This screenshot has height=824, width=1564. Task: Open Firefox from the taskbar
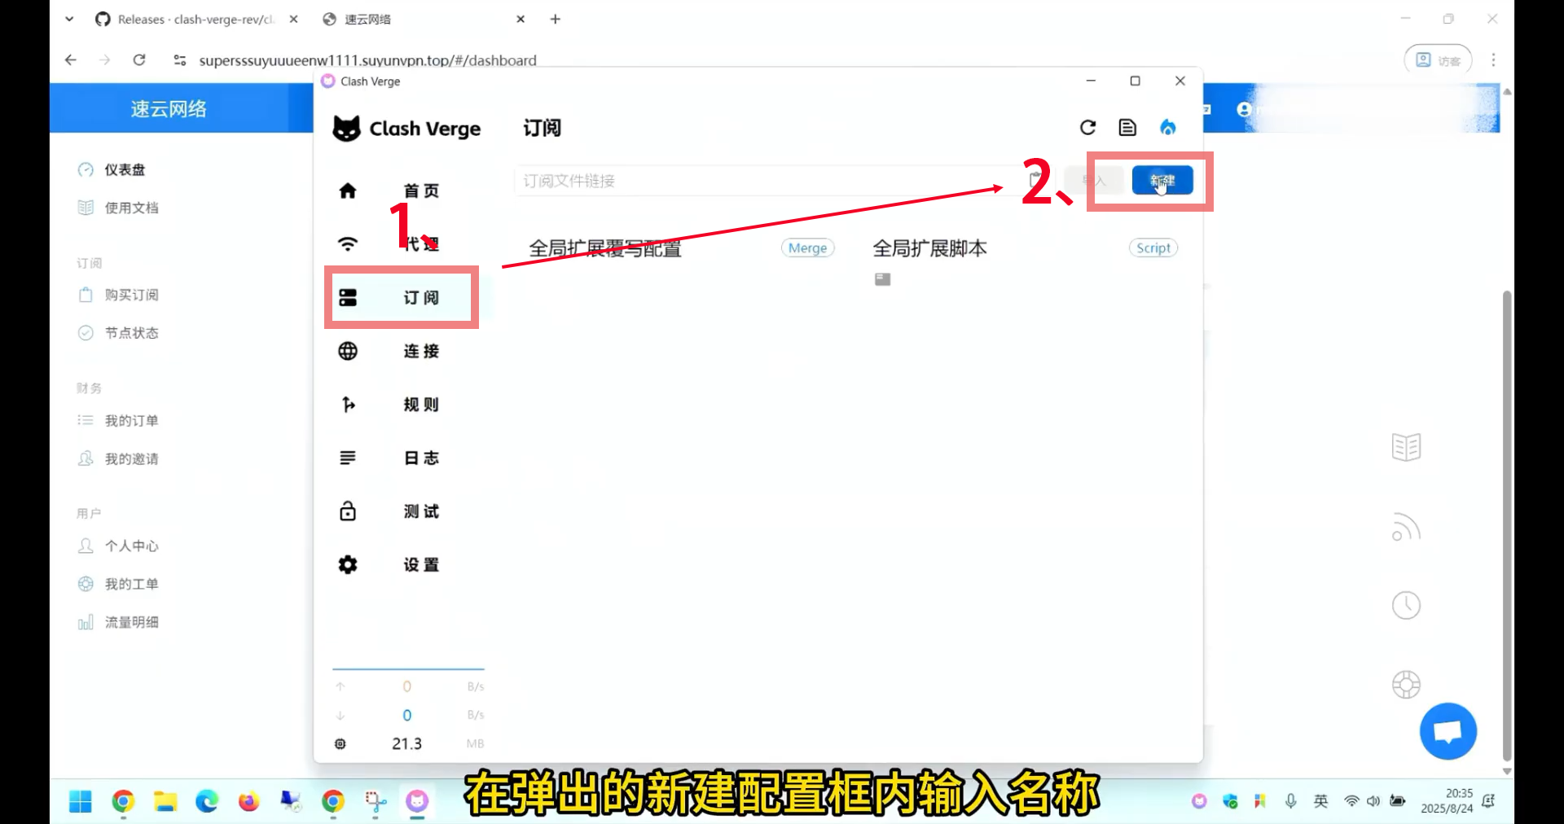point(248,802)
